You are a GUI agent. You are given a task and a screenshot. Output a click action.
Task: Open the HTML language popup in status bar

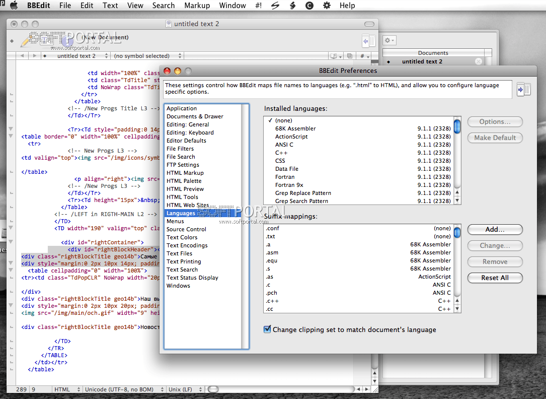[66, 389]
